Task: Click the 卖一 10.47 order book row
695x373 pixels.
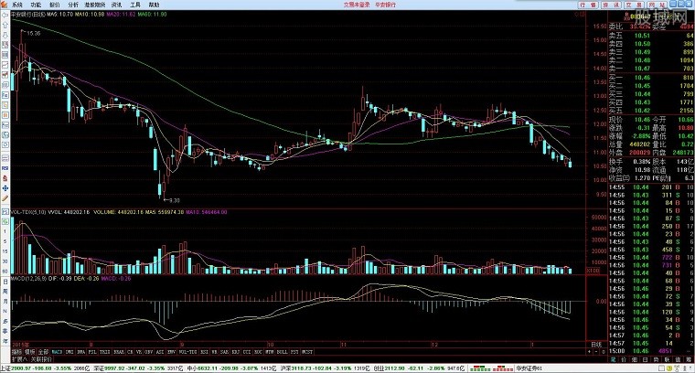Action: click(x=651, y=69)
